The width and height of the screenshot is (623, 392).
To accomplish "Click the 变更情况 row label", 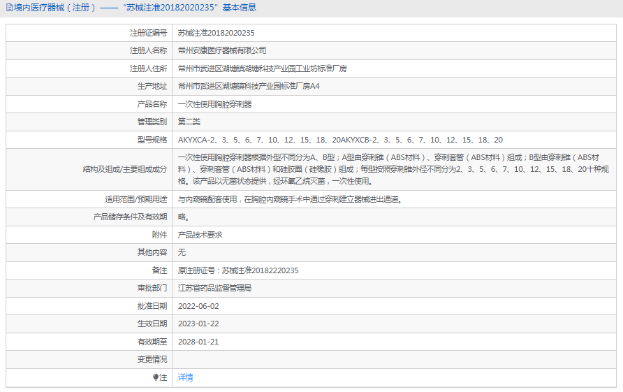I will [x=152, y=359].
